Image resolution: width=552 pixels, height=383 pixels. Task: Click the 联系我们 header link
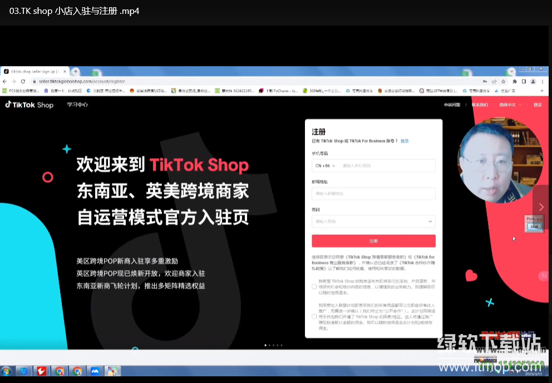click(480, 105)
